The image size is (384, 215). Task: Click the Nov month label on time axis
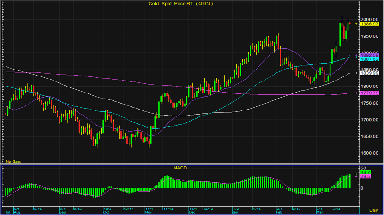point(149,212)
